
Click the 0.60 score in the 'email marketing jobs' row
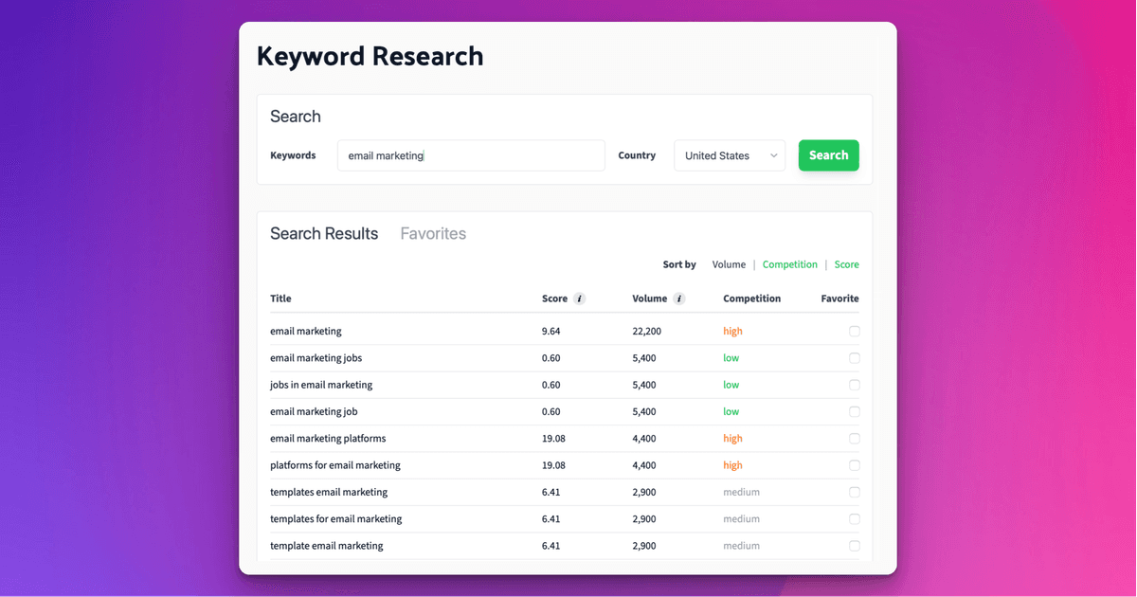coord(551,358)
